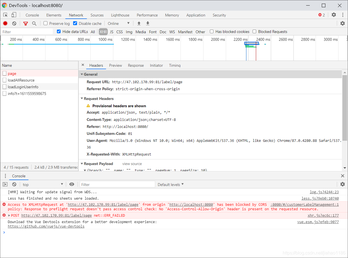Open the Online throttling dropdown
Viewport: 348px width, 258px height.
[119, 23]
